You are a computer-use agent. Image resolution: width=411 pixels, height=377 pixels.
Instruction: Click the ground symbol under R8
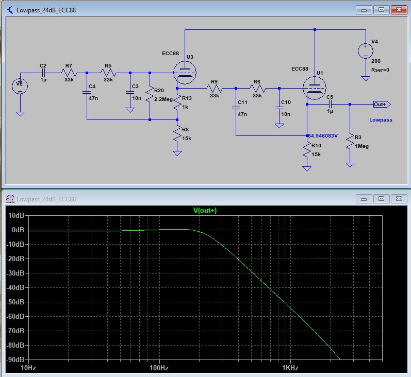point(177,153)
